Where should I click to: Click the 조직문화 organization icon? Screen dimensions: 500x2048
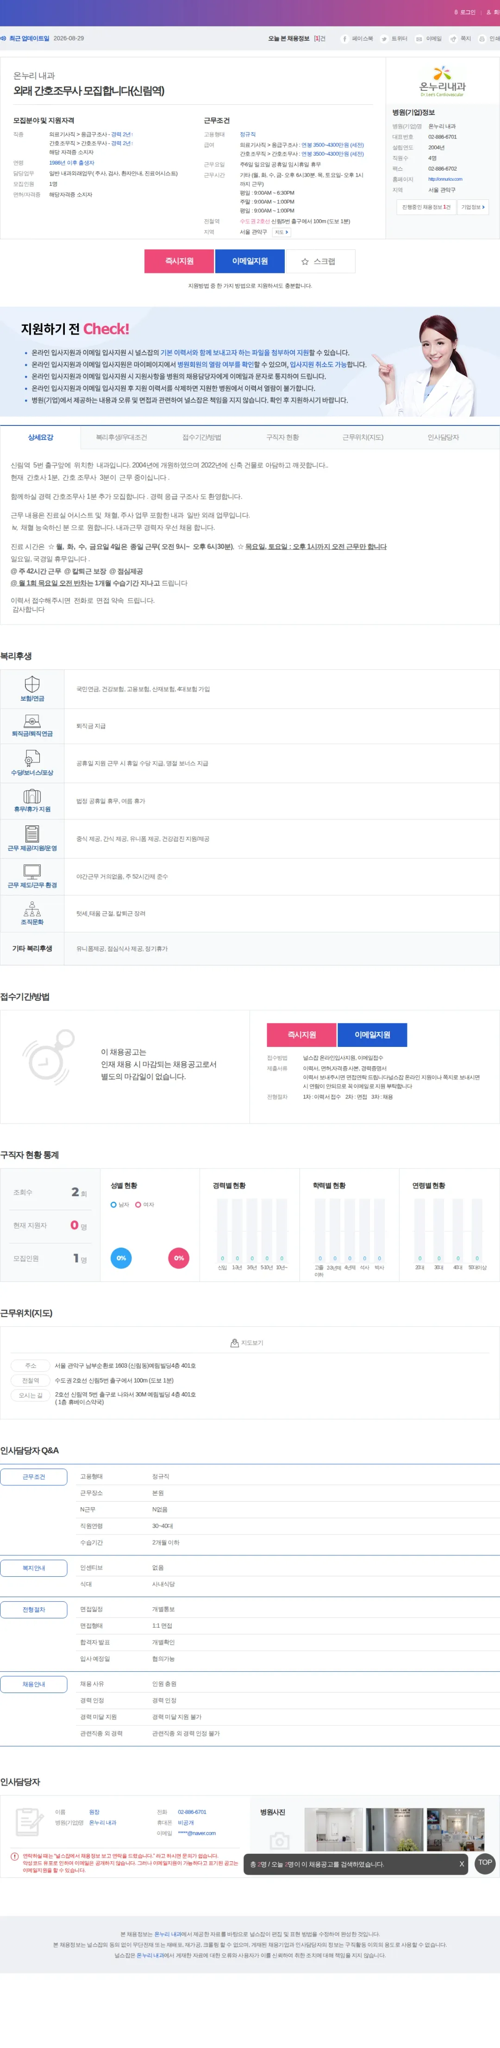coord(32,908)
